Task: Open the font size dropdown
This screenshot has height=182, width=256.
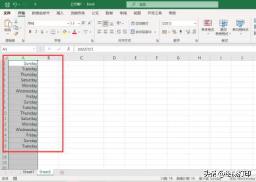Action: [x=79, y=24]
